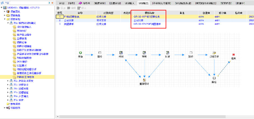Click the orange up-arrow search button
254x119 pixels.
pos(52,3)
